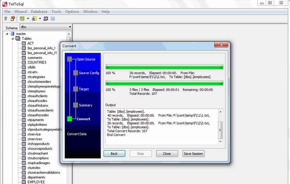
Task: Click the TxtToSql app icon in title bar
Action: pyautogui.click(x=5, y=4)
